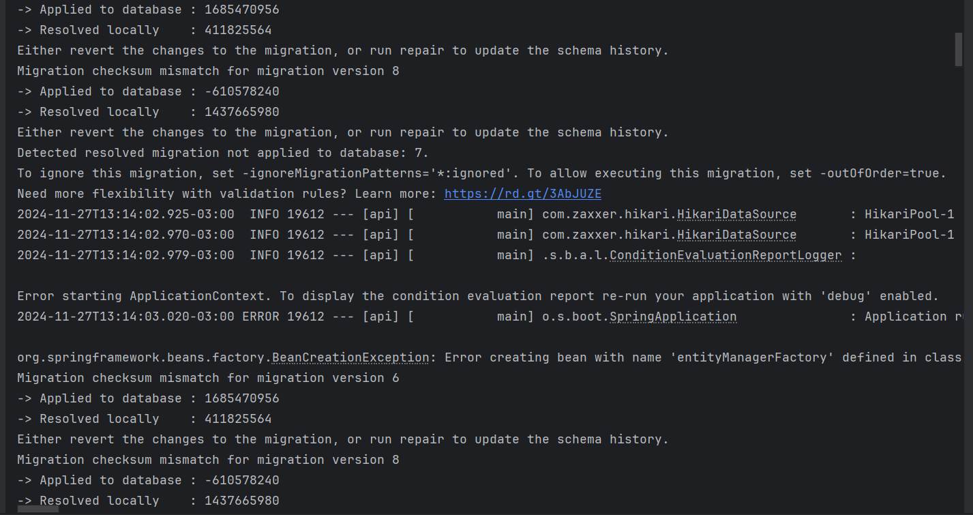This screenshot has height=515, width=973.
Task: Click the horizontal scrollbar thumb at the console bottom
Action: tap(38, 509)
